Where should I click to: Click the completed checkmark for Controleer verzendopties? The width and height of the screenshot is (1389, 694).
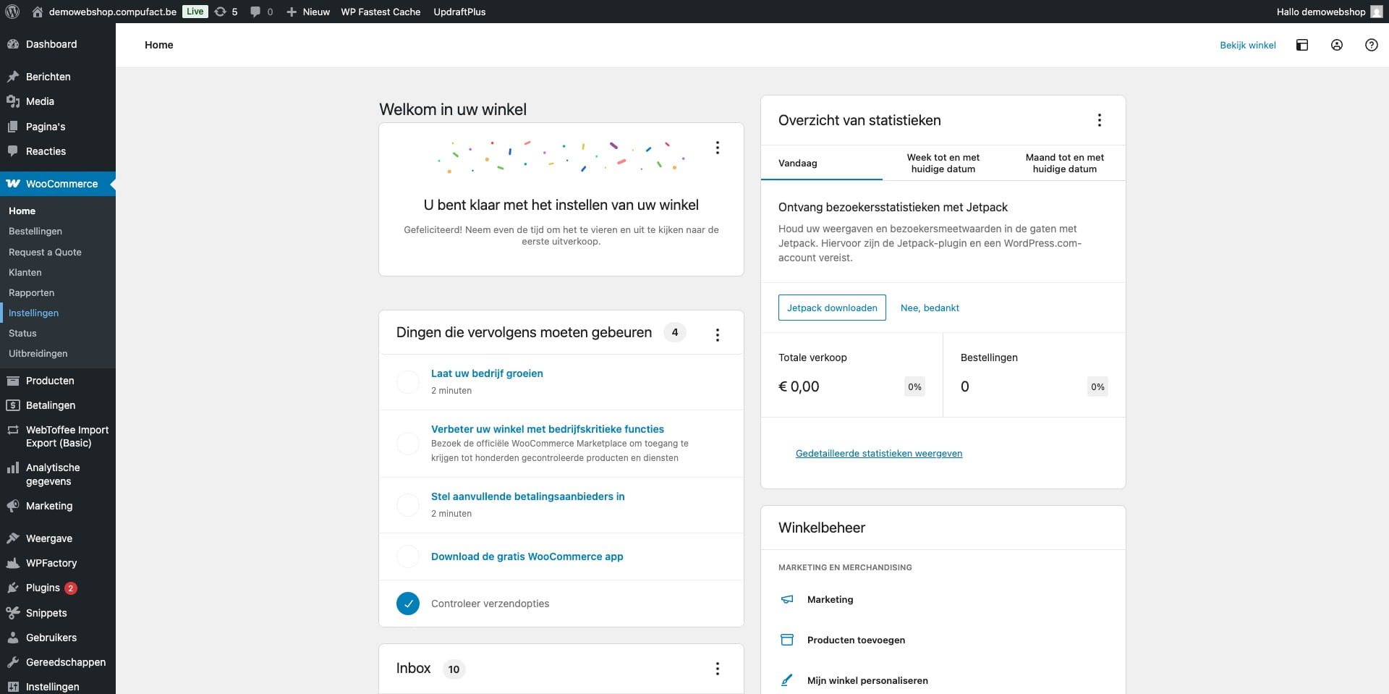[x=408, y=604]
